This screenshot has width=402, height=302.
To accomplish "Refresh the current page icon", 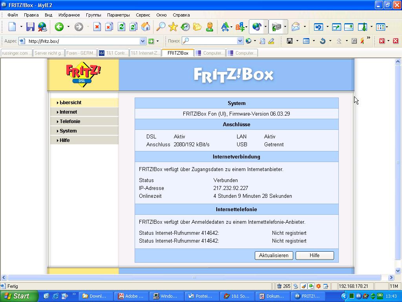I will coord(121,27).
